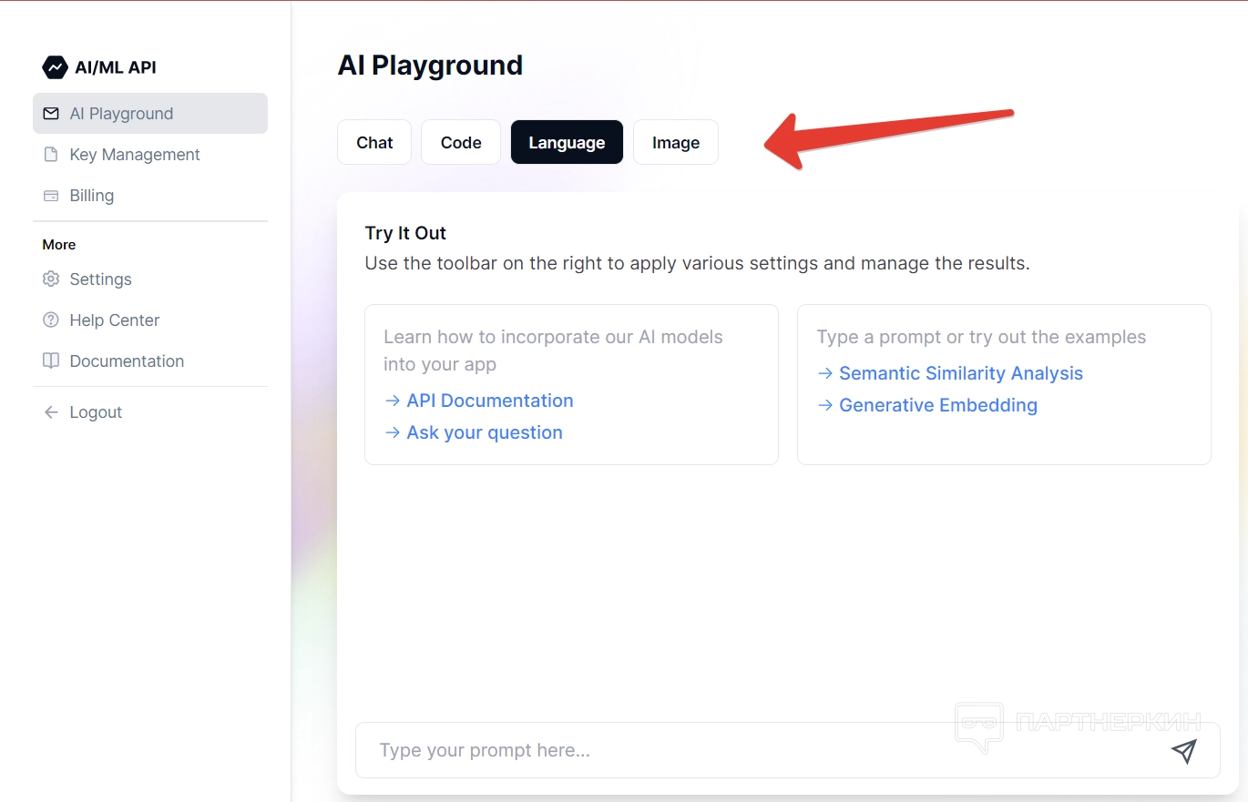Viewport: 1248px width, 802px height.
Task: Click the Logout arrow icon
Action: point(51,412)
